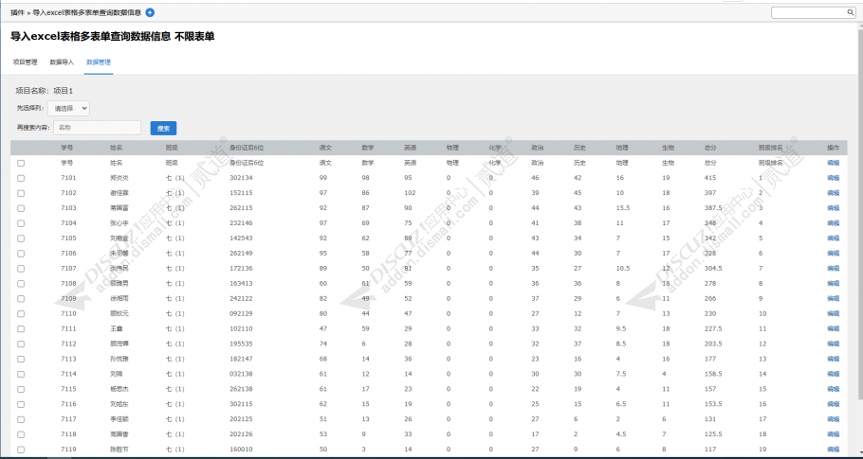Tick the checkbox for student 7102
Viewport: 863px width, 459px height.
pyautogui.click(x=21, y=193)
